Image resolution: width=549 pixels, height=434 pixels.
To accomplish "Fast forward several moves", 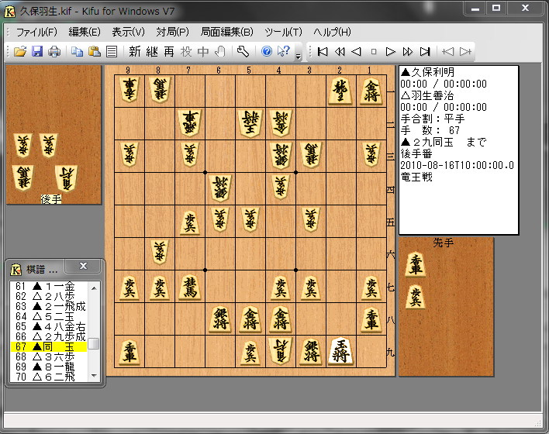I will click(408, 52).
